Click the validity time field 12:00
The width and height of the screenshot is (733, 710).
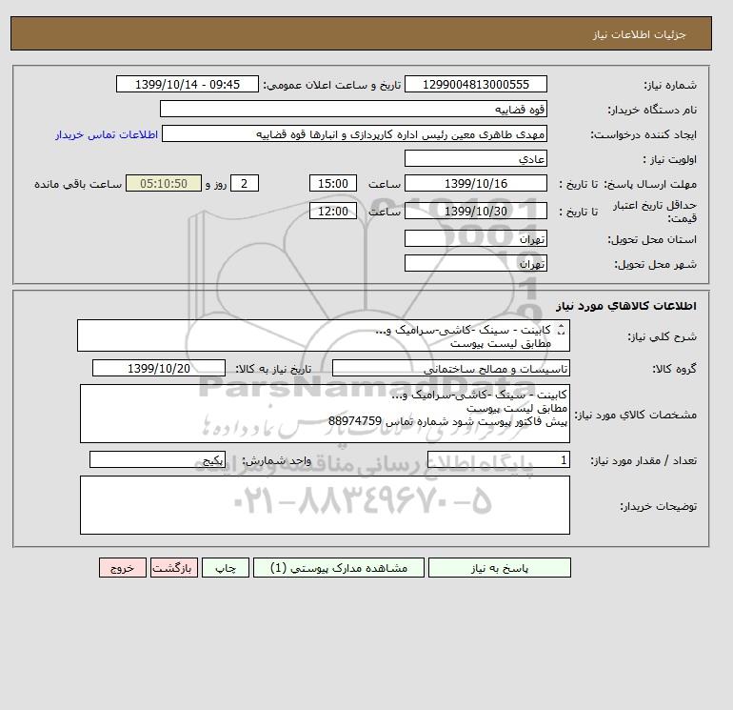click(x=333, y=211)
